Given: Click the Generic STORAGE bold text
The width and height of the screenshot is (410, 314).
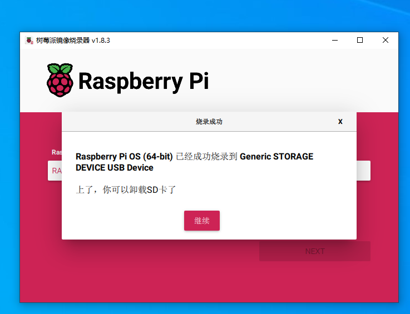Looking at the screenshot, I should pos(276,157).
